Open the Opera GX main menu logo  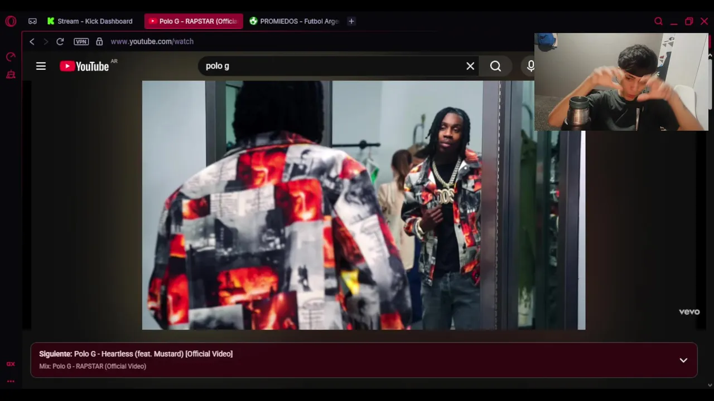11,21
